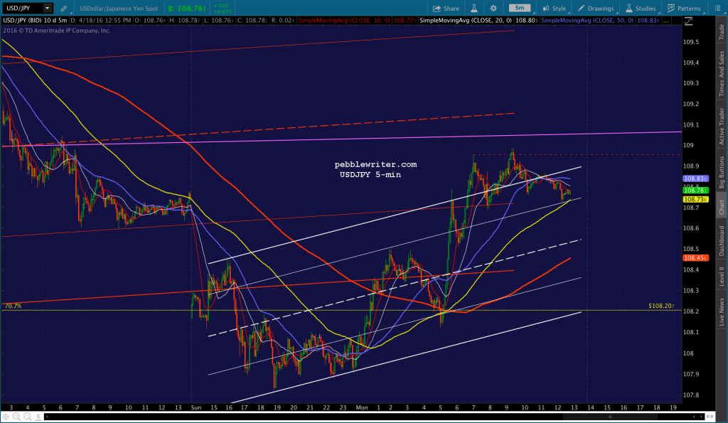Click the Share button
The width and height of the screenshot is (728, 423).
tap(446, 9)
